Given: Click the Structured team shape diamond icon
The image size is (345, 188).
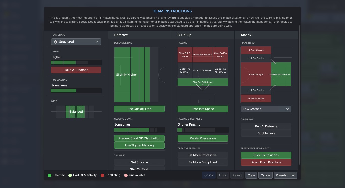Looking at the screenshot, I should pyautogui.click(x=56, y=42).
